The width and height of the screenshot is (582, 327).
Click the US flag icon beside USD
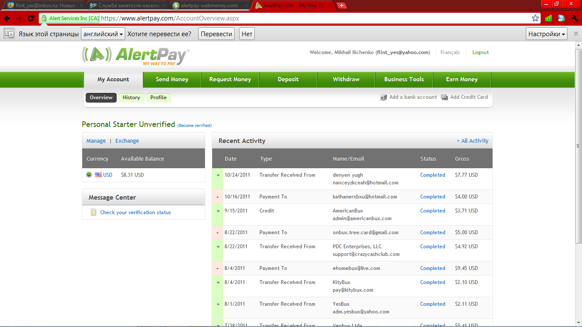[x=98, y=175]
